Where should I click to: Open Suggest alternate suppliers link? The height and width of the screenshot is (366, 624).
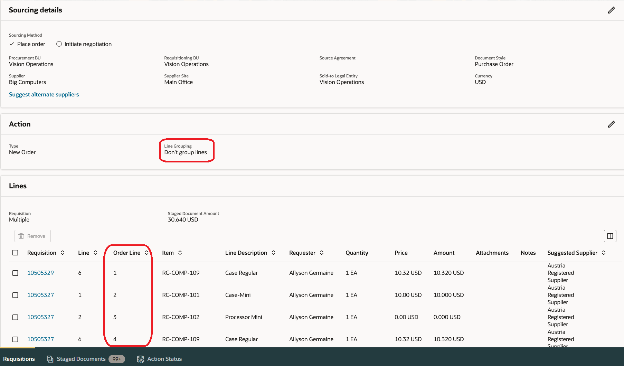(x=44, y=94)
